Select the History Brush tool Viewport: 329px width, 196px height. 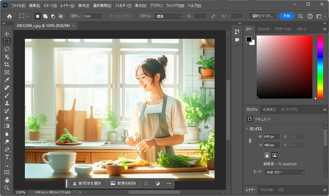[x=7, y=111]
